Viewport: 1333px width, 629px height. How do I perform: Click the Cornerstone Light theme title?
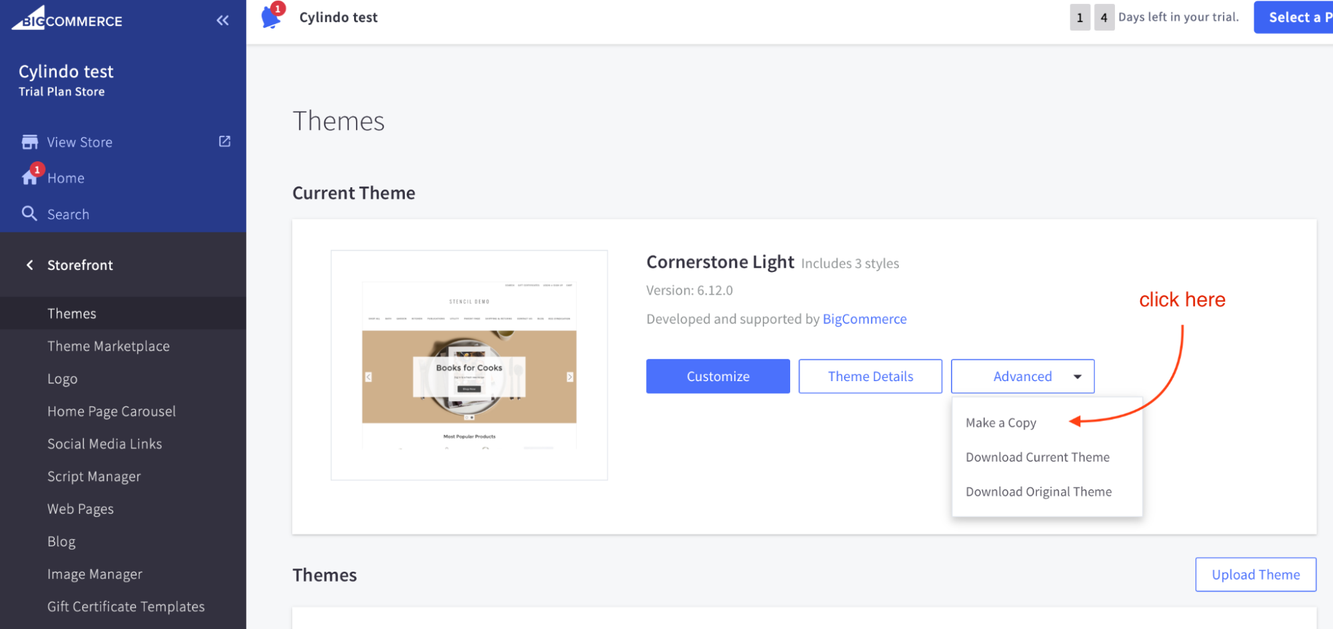click(x=720, y=262)
